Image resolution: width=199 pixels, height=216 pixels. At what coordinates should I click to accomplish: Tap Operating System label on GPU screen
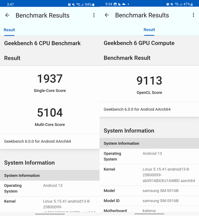(112, 156)
